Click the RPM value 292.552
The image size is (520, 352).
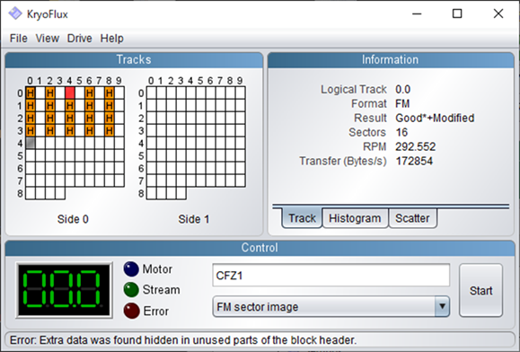(416, 146)
